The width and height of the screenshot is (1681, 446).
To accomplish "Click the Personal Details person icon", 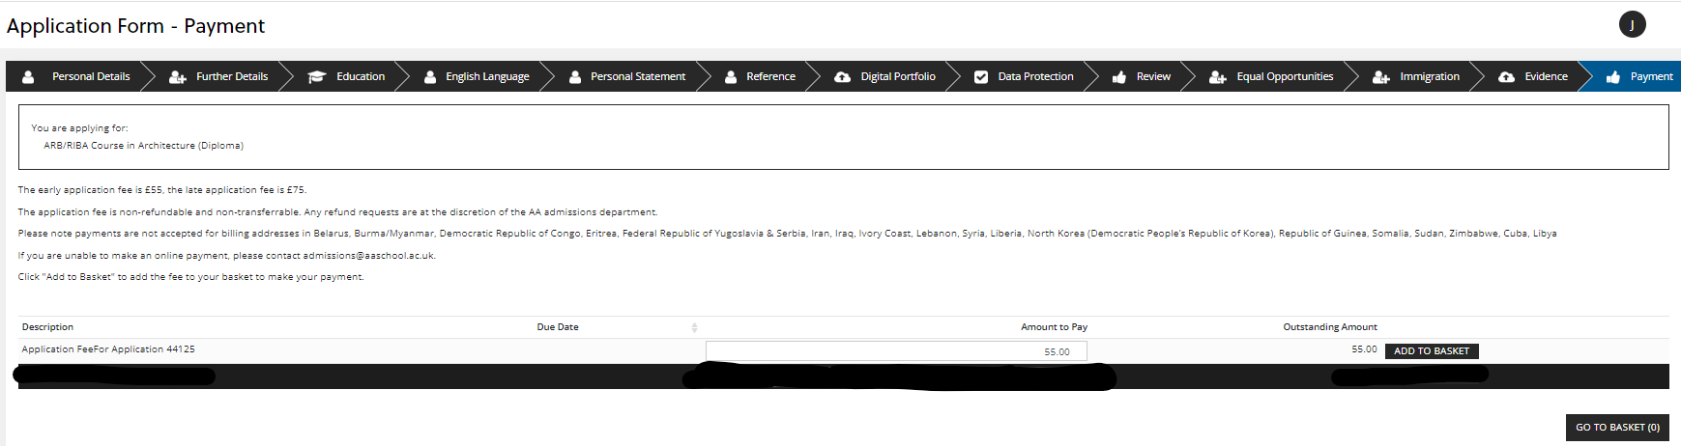I will pos(28,77).
